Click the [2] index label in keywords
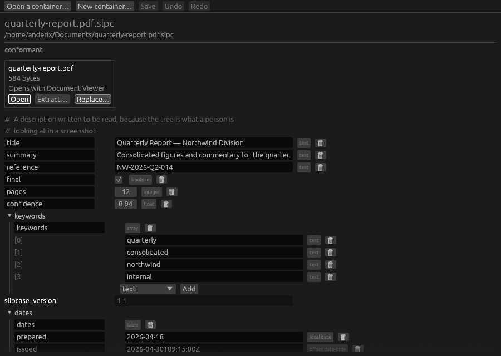The image size is (501, 356). tap(18, 265)
